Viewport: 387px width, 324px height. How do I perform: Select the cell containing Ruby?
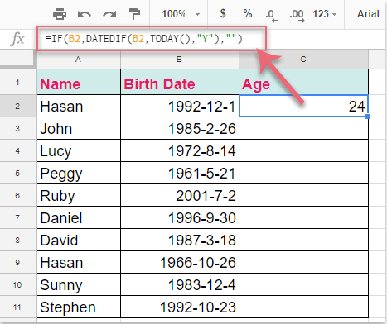79,195
